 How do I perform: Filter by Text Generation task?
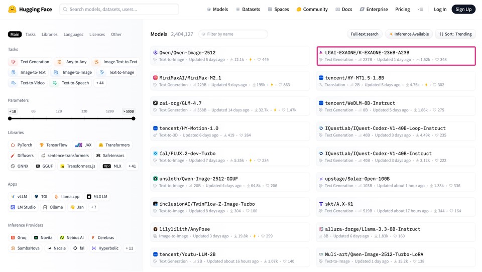pos(30,62)
